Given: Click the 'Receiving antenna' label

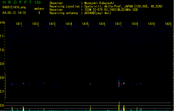Looking at the screenshot, I should coord(64,13).
